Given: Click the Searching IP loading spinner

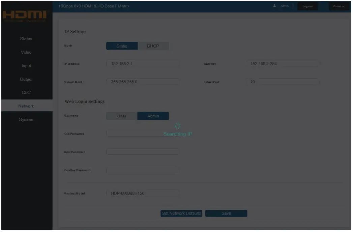Looking at the screenshot, I should pos(177,126).
